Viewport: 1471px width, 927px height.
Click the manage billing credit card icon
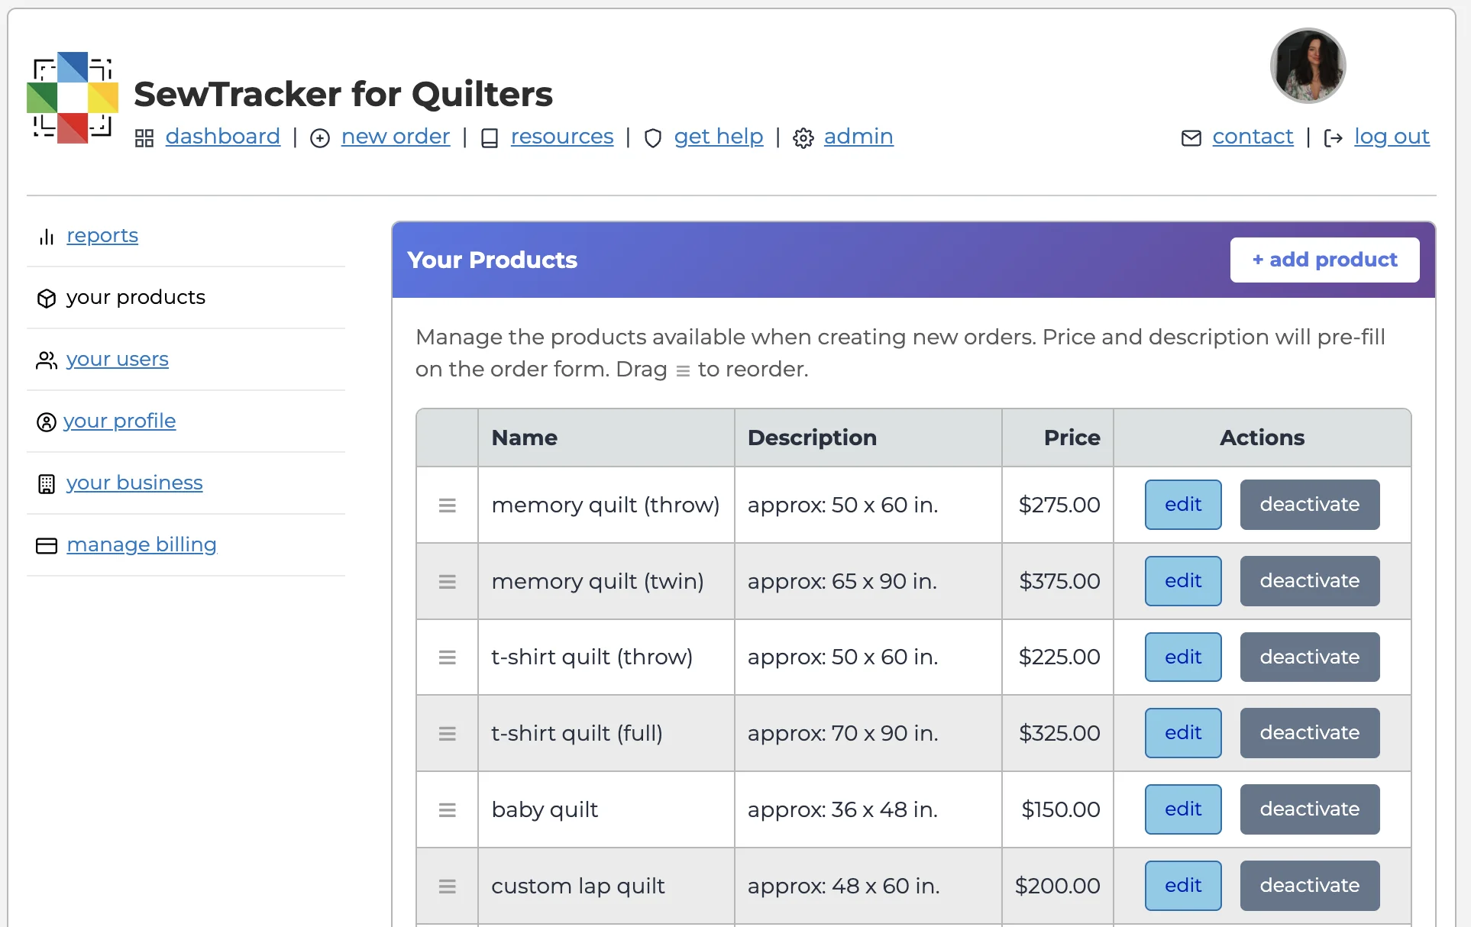46,546
